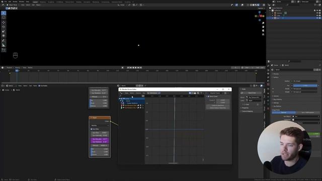
Task: Hide the Sun object in outliner
Action: click(x=317, y=18)
